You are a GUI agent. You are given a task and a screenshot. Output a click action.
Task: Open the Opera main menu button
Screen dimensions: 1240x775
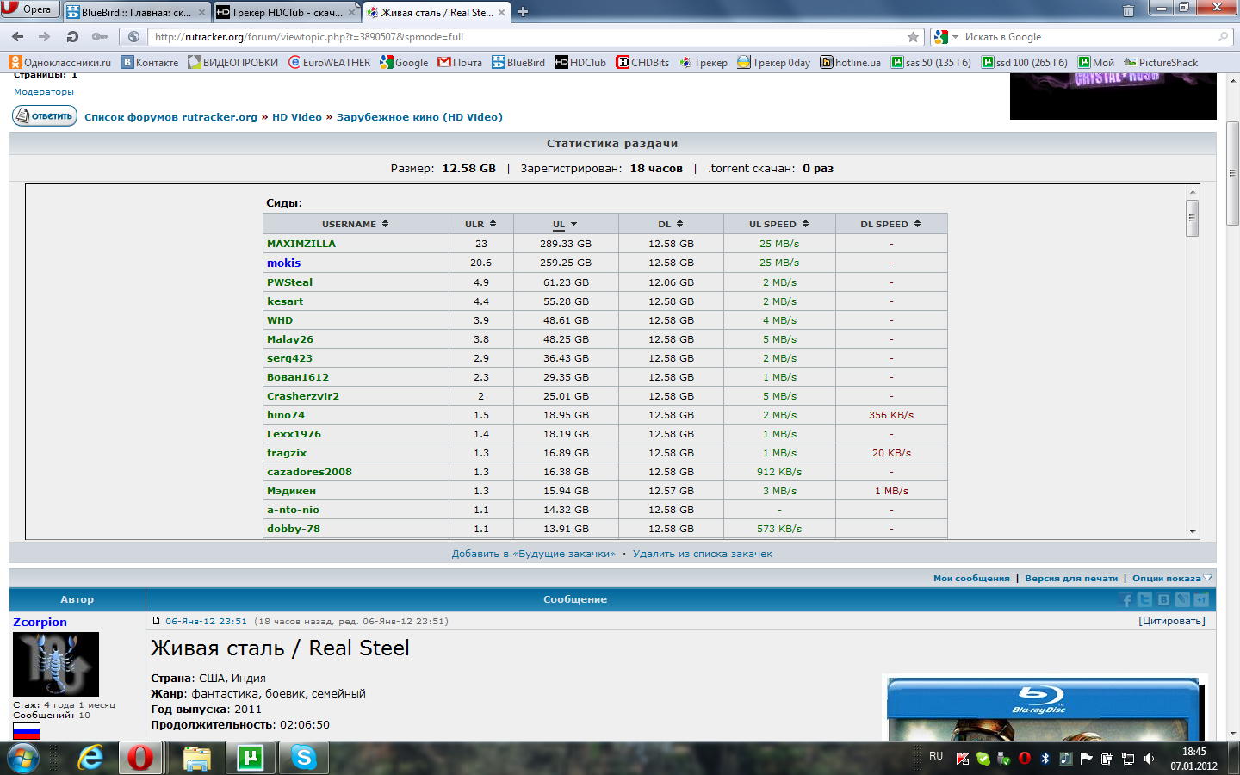tap(30, 9)
